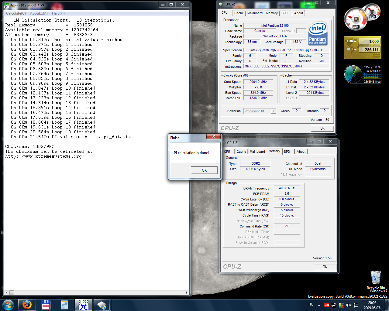Image resolution: width=389 pixels, height=311 pixels.
Task: Open the ATI tray icon
Action: pyautogui.click(x=327, y=305)
